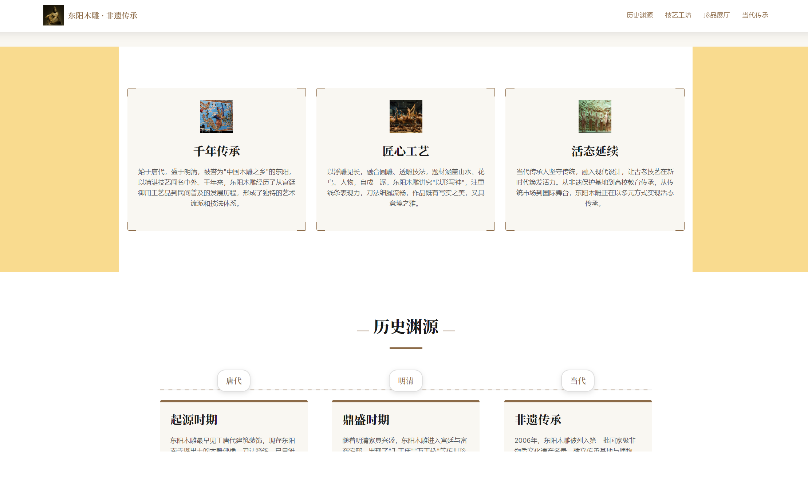
Task: Click the left yellow side panel
Action: pyautogui.click(x=59, y=159)
